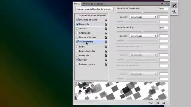Click the Variación del flujo 50% field
The width and height of the screenshot is (191, 107).
point(164,28)
